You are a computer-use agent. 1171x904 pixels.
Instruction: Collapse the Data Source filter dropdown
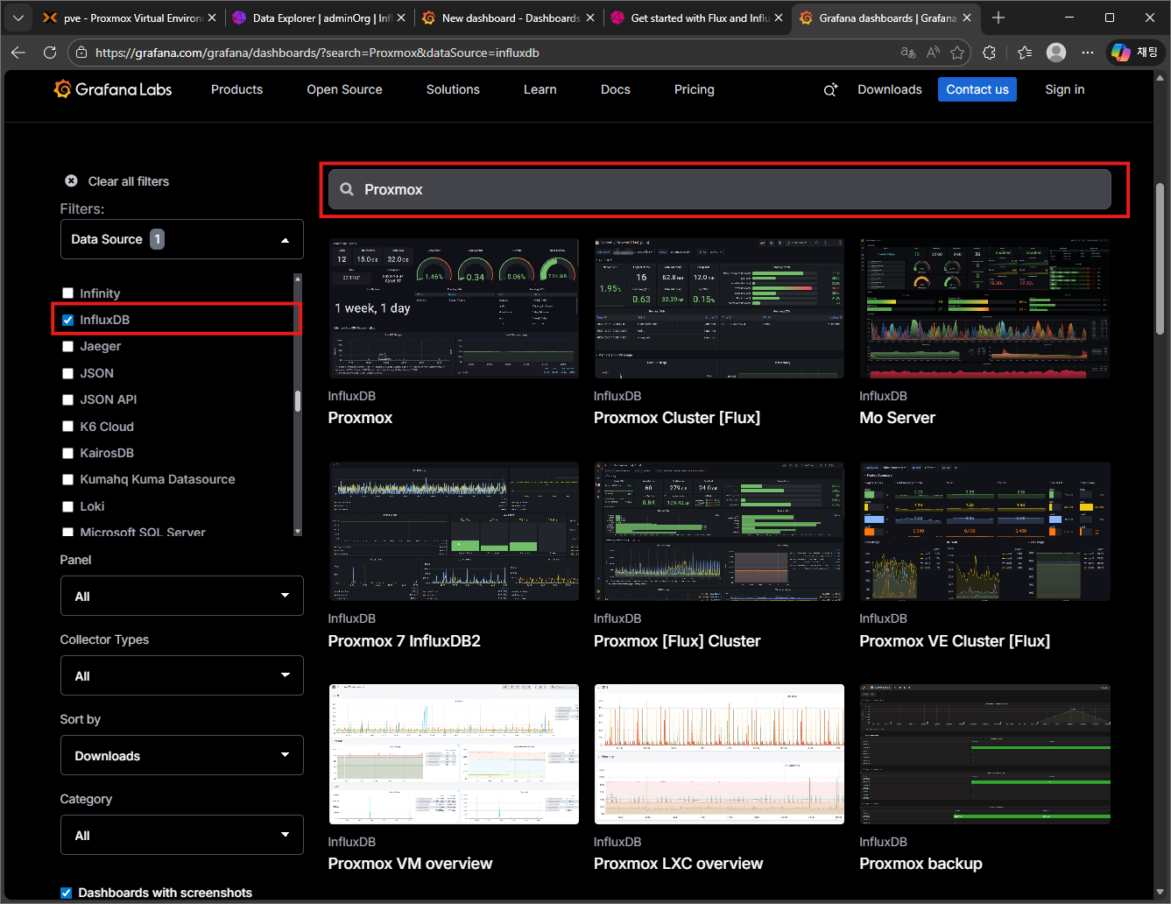pos(182,239)
